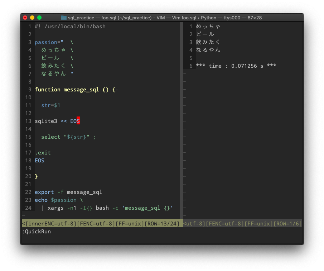Click the keyword 'function' on line 9
Viewport: 324px width, 271px height.
(x=48, y=89)
